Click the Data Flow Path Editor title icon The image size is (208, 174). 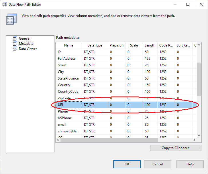[x=5, y=4]
